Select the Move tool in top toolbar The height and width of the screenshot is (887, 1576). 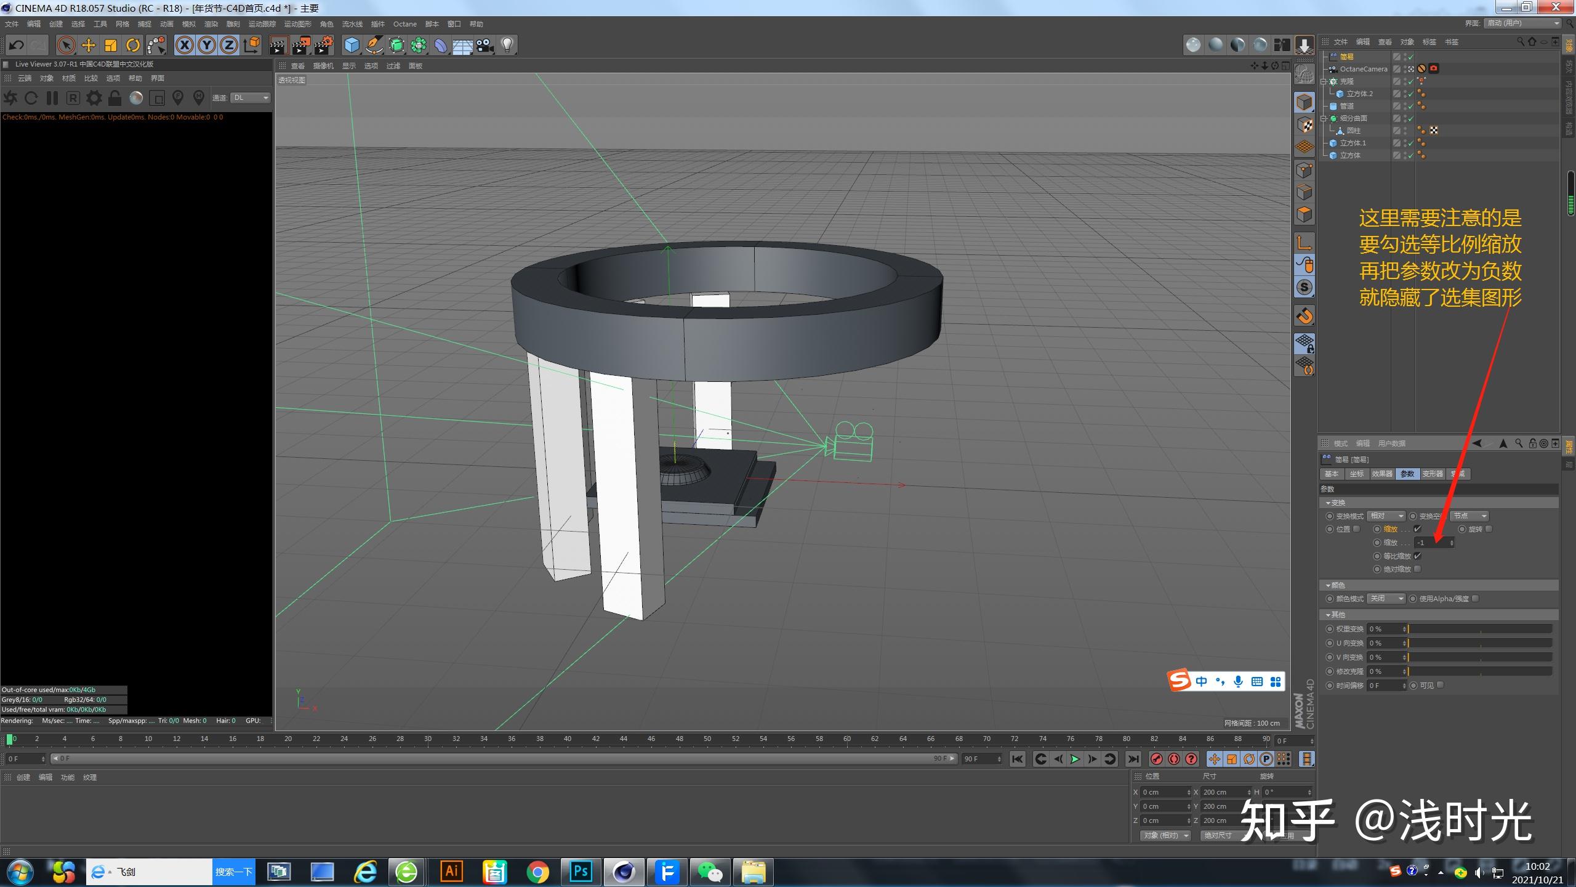89,45
